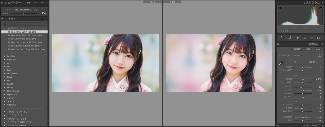Expand the Best6choice preset folder
The width and height of the screenshot is (325, 127).
coord(5,56)
